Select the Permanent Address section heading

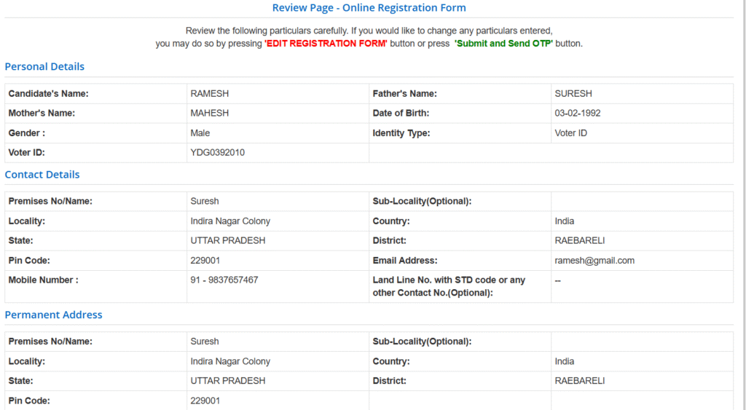[x=53, y=315]
